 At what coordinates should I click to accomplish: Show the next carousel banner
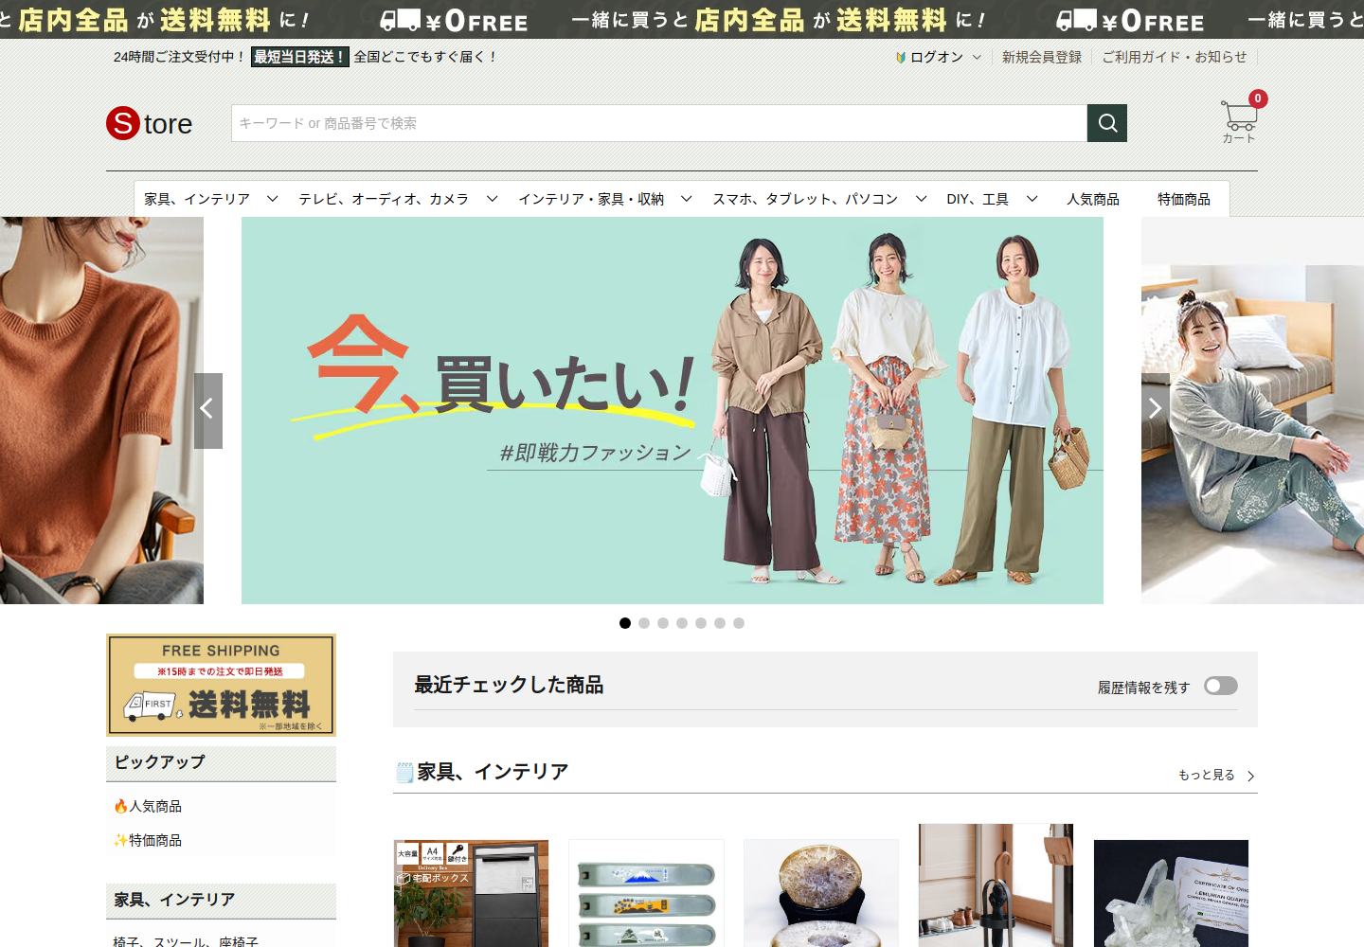point(1156,410)
